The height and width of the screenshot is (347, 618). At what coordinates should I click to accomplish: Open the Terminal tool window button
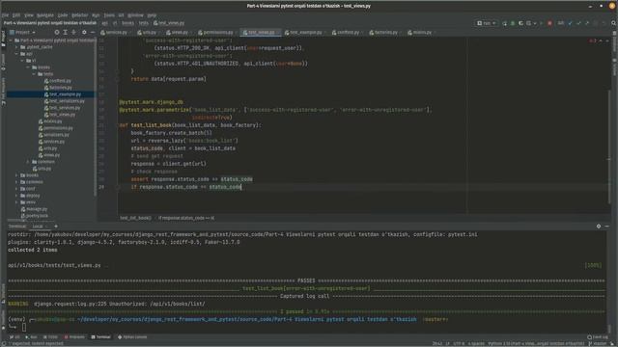coord(100,337)
